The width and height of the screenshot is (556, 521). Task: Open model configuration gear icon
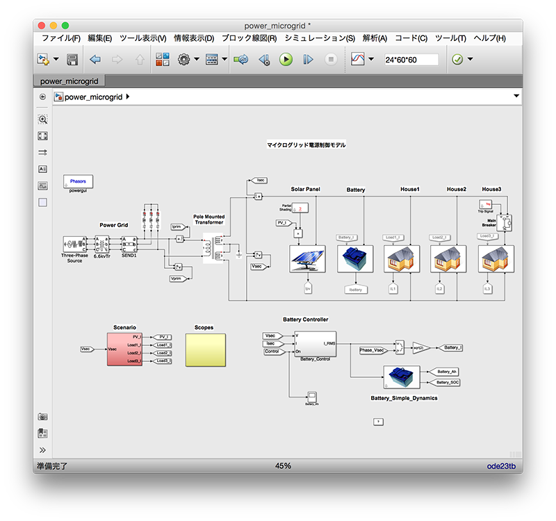point(183,59)
